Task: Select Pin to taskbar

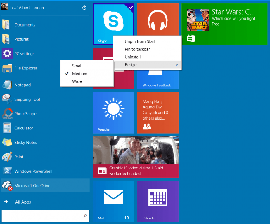Action: point(137,49)
